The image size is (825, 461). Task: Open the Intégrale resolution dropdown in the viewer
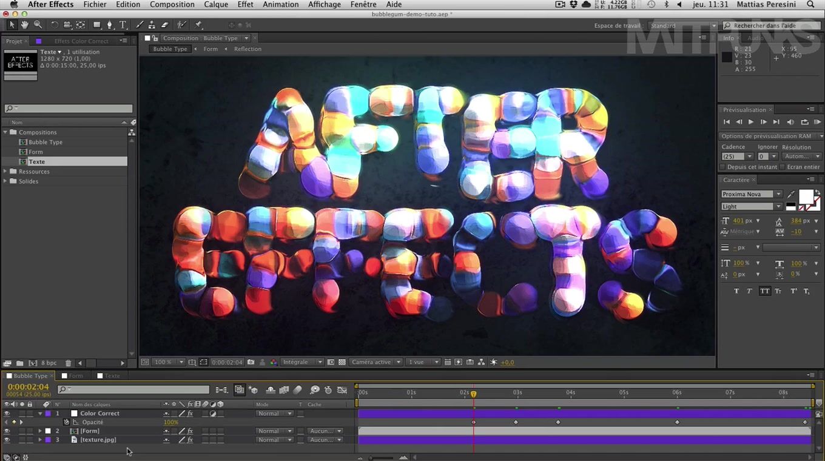pos(302,362)
